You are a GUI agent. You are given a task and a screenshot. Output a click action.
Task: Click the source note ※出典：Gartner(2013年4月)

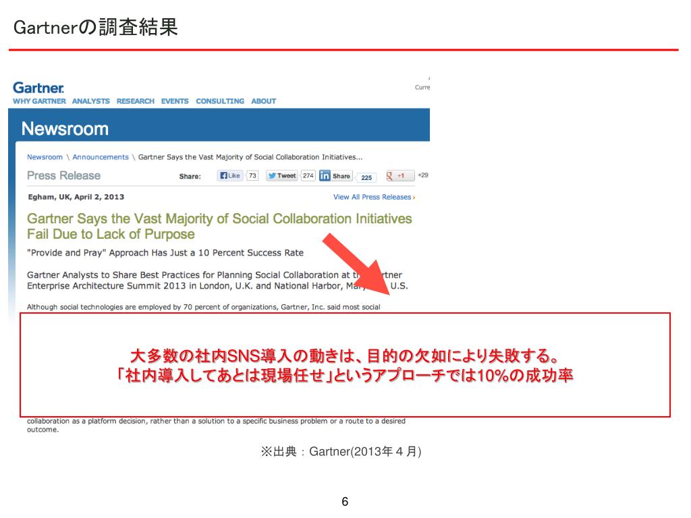pyautogui.click(x=341, y=451)
